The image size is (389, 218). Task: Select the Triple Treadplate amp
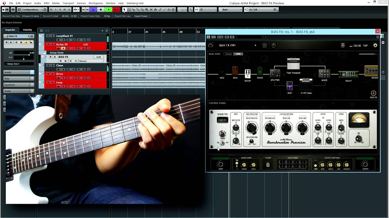[x=293, y=64]
